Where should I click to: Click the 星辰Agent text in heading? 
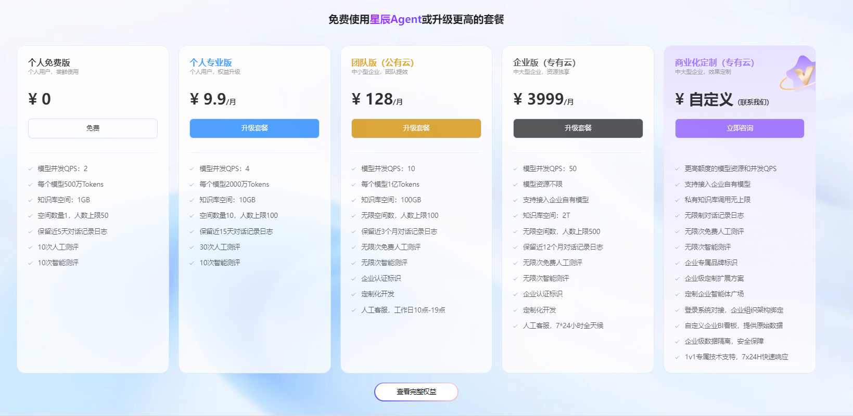click(396, 19)
